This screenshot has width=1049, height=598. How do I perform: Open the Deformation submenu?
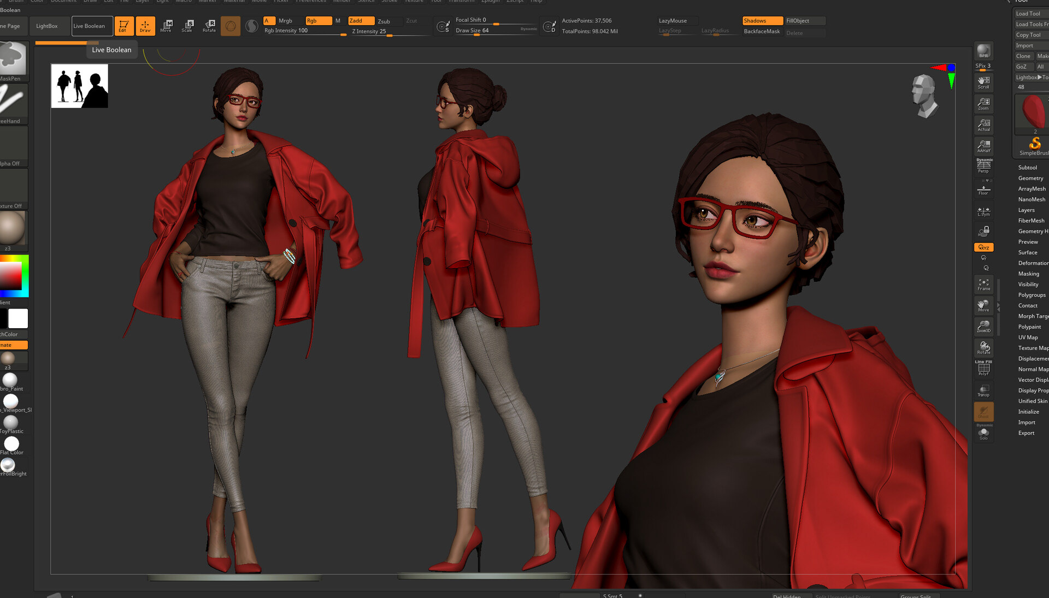pyautogui.click(x=1033, y=263)
